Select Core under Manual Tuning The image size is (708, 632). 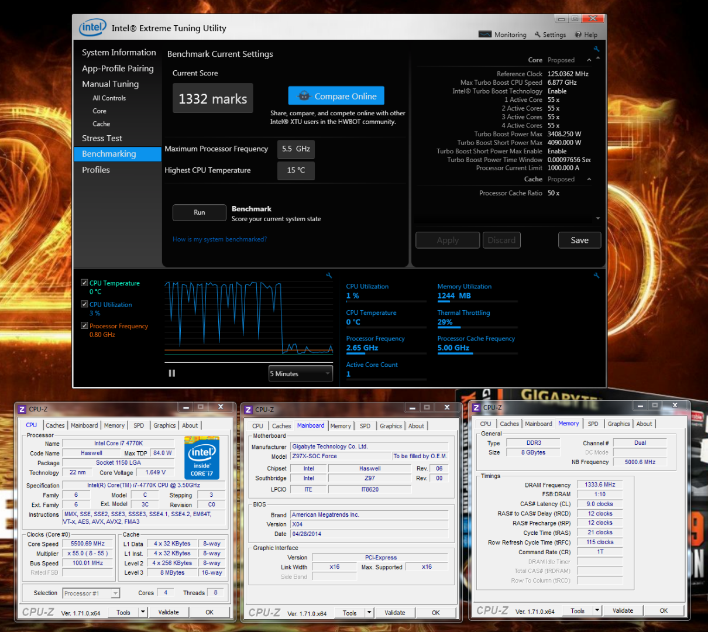pos(99,111)
